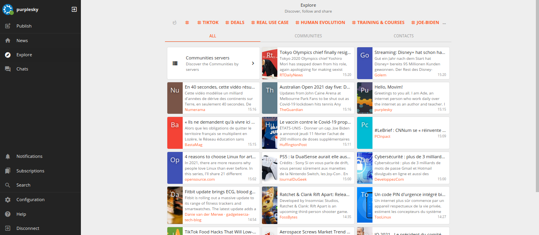Screen dimensions: 539x235
Task: Open the Fitbit update post thumbnail
Action: [x=175, y=205]
